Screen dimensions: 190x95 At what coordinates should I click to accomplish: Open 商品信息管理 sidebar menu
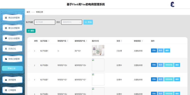coord(12,18)
